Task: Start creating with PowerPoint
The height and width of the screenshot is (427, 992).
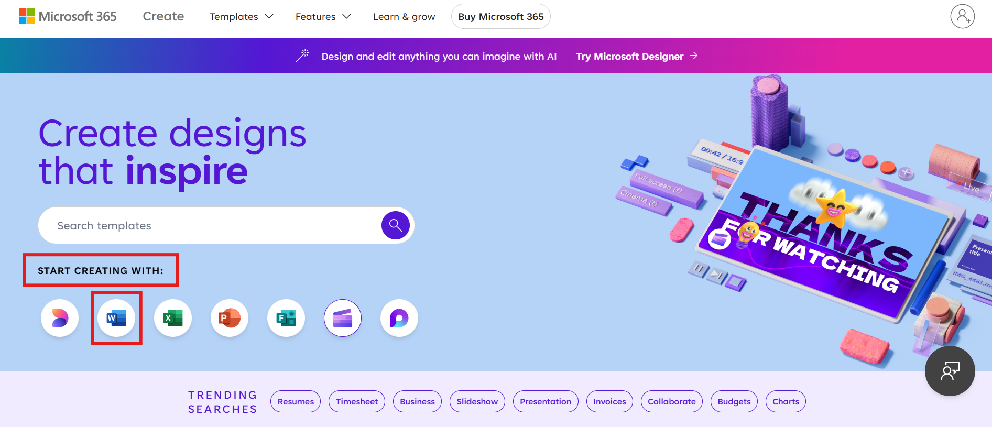Action: [230, 318]
